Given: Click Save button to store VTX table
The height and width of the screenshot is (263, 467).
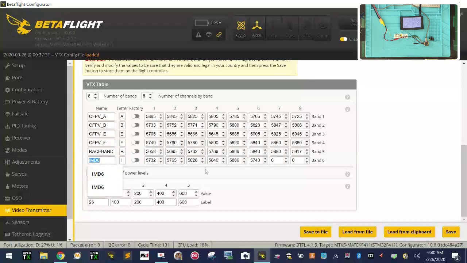Looking at the screenshot, I should (x=451, y=232).
